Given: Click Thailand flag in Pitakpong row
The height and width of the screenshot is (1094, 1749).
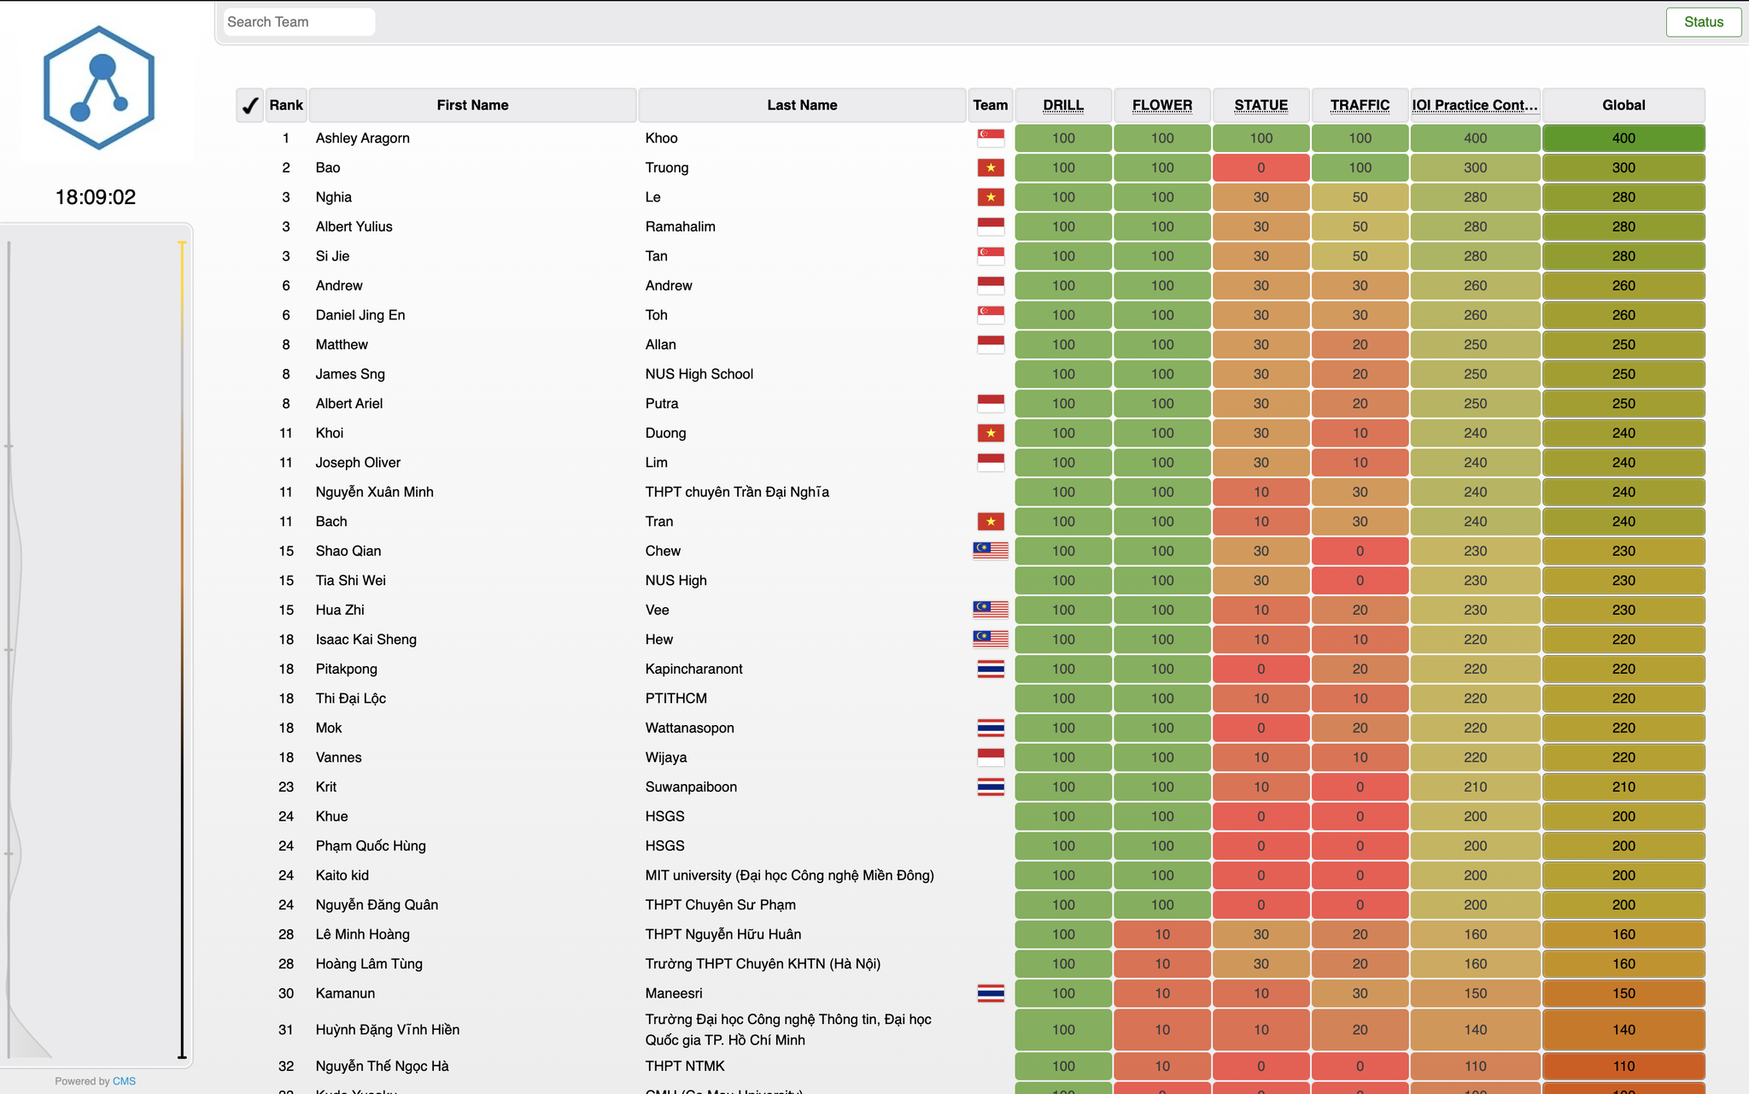Looking at the screenshot, I should (991, 669).
